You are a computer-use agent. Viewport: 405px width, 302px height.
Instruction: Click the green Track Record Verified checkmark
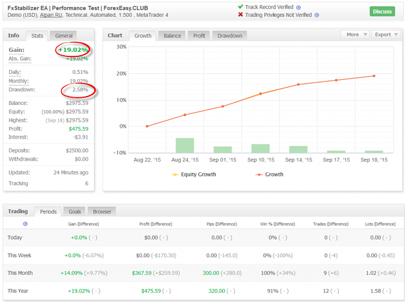(x=240, y=6)
